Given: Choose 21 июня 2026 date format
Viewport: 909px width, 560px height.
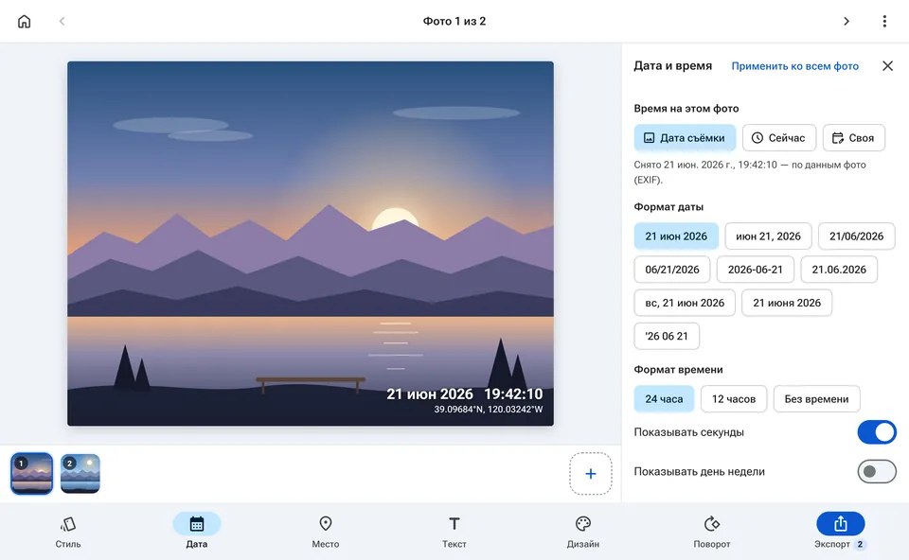Looking at the screenshot, I should tap(787, 303).
